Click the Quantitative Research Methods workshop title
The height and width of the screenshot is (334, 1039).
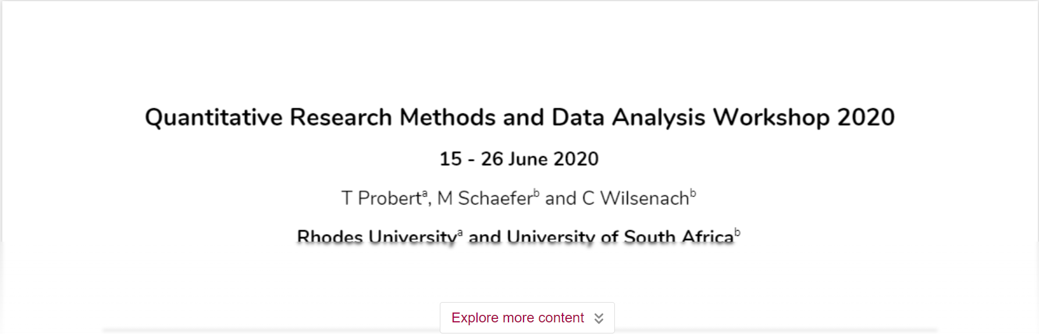pyautogui.click(x=519, y=117)
